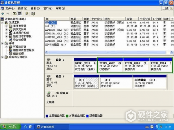Select the 性能日志和警报 tree icon

(x=10, y=36)
